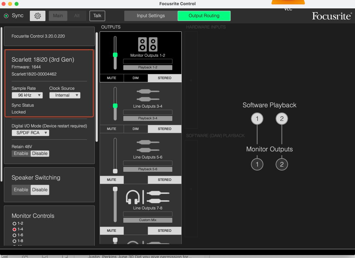355x258 pixels.
Task: Select the Main monitor button
Action: [x=58, y=16]
